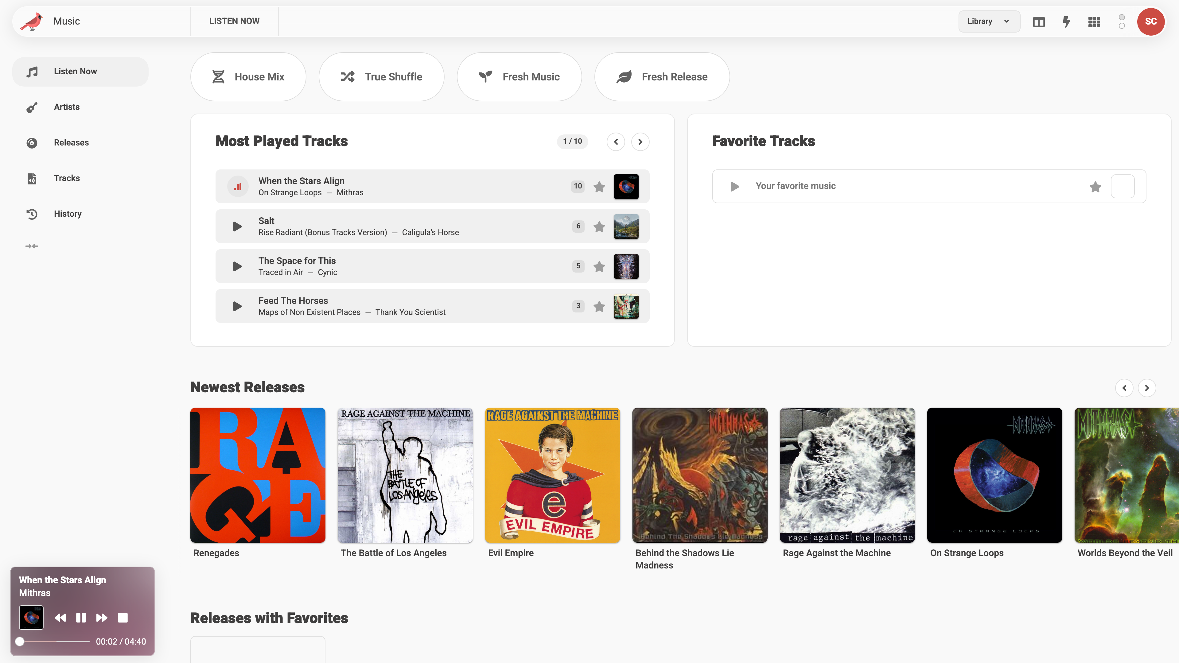This screenshot has width=1179, height=663.
Task: Favorite When the Stars Align with star
Action: pos(599,187)
